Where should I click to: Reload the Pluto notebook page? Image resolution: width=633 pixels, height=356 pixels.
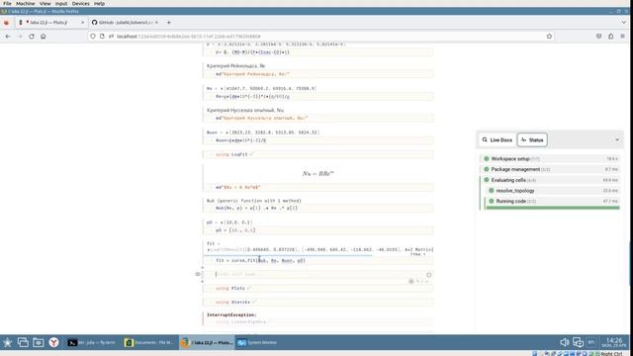pos(32,37)
